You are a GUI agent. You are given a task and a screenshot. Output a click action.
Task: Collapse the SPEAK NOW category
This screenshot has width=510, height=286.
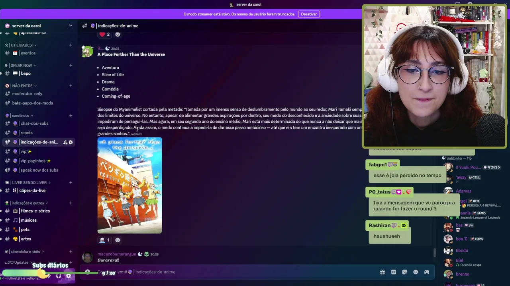click(20, 66)
